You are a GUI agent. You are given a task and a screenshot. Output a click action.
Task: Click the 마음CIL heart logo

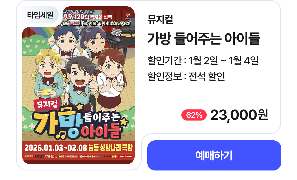click(x=51, y=156)
